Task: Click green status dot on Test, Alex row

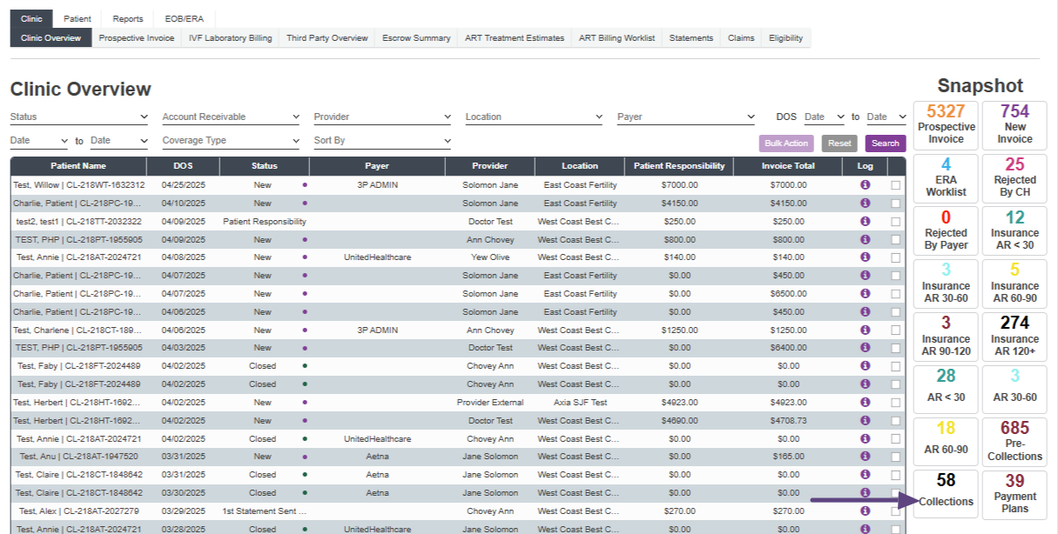Action: coord(304,511)
